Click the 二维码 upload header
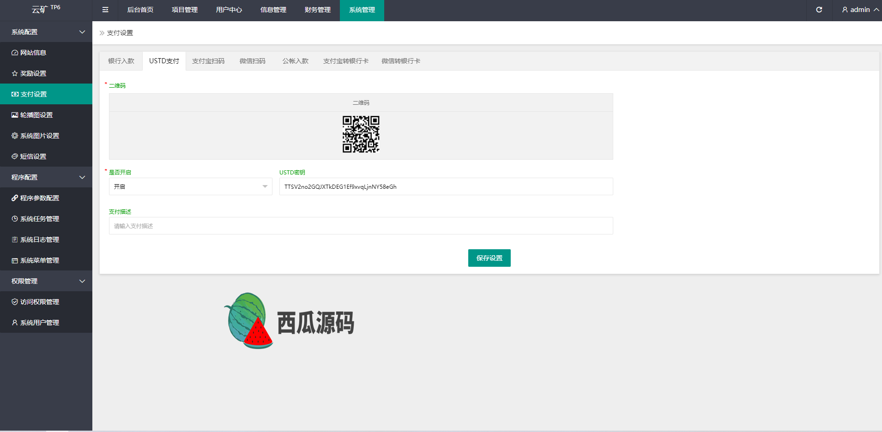 tap(361, 102)
